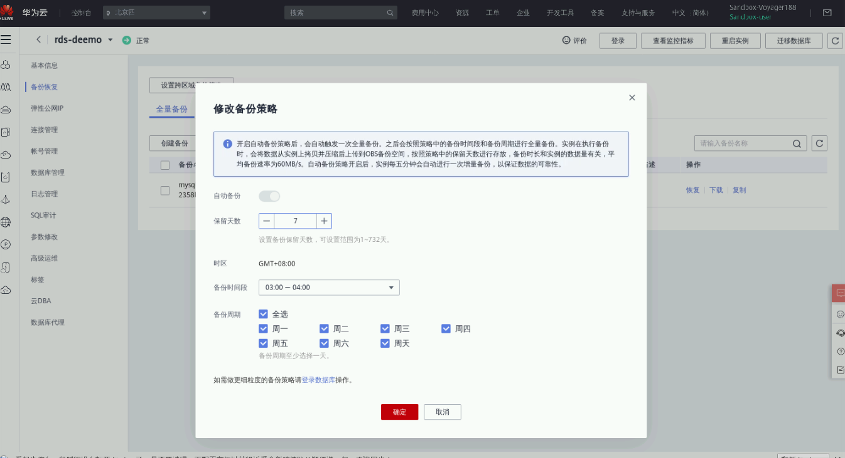This screenshot has width=845, height=458.
Task: Uncheck the 周四 checkbox
Action: click(x=446, y=328)
